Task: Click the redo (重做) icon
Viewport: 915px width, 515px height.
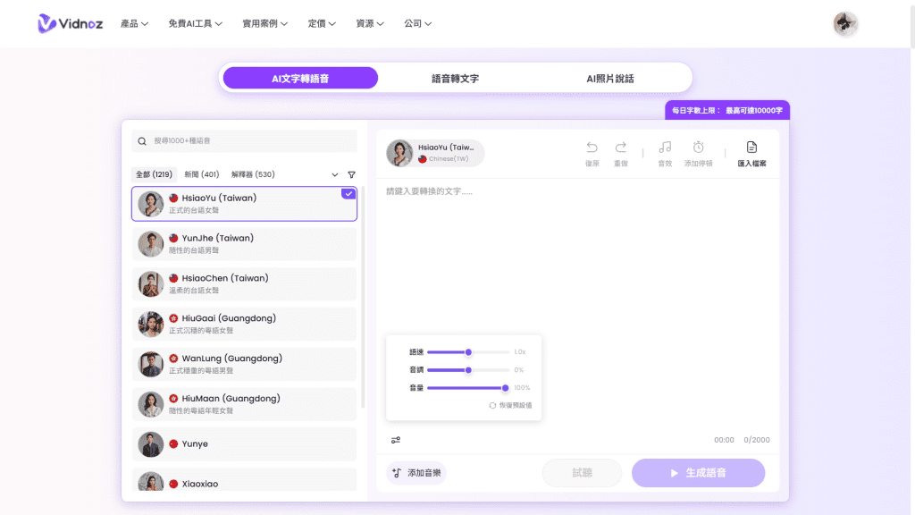Action: click(621, 148)
